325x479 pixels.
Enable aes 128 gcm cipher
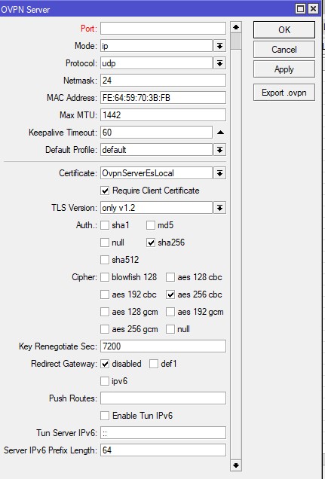point(105,312)
